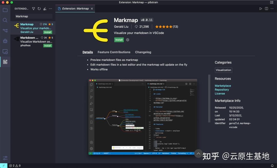Open the Source Control view

pos(5,30)
